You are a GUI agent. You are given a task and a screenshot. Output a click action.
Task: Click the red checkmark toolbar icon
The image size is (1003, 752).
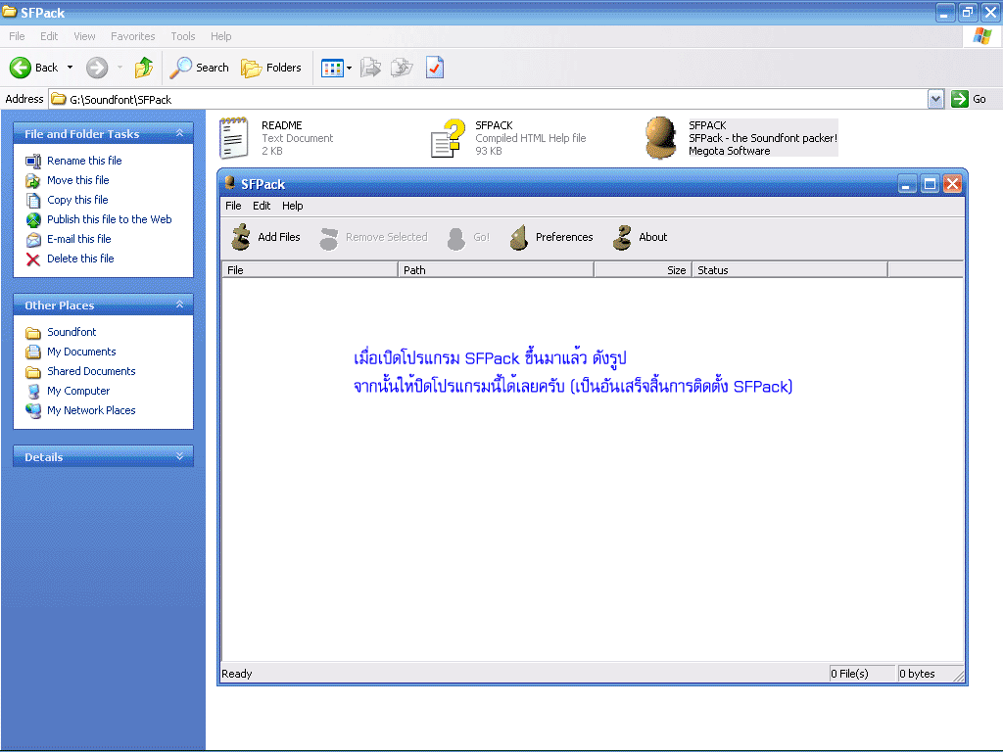(x=435, y=68)
